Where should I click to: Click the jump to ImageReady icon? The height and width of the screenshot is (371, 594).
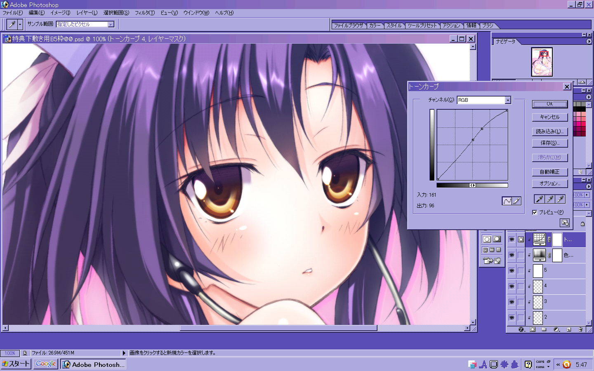492,261
